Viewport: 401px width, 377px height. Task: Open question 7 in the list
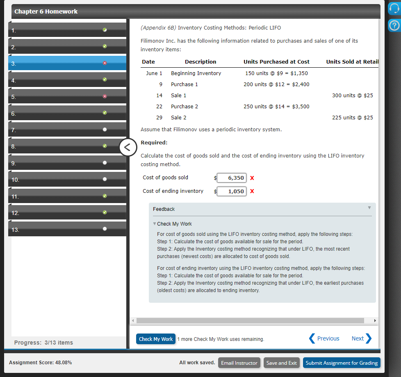coord(67,130)
